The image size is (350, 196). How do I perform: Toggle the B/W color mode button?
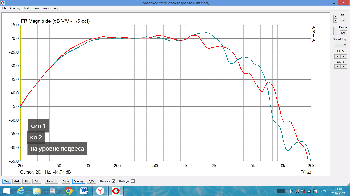click(91, 181)
